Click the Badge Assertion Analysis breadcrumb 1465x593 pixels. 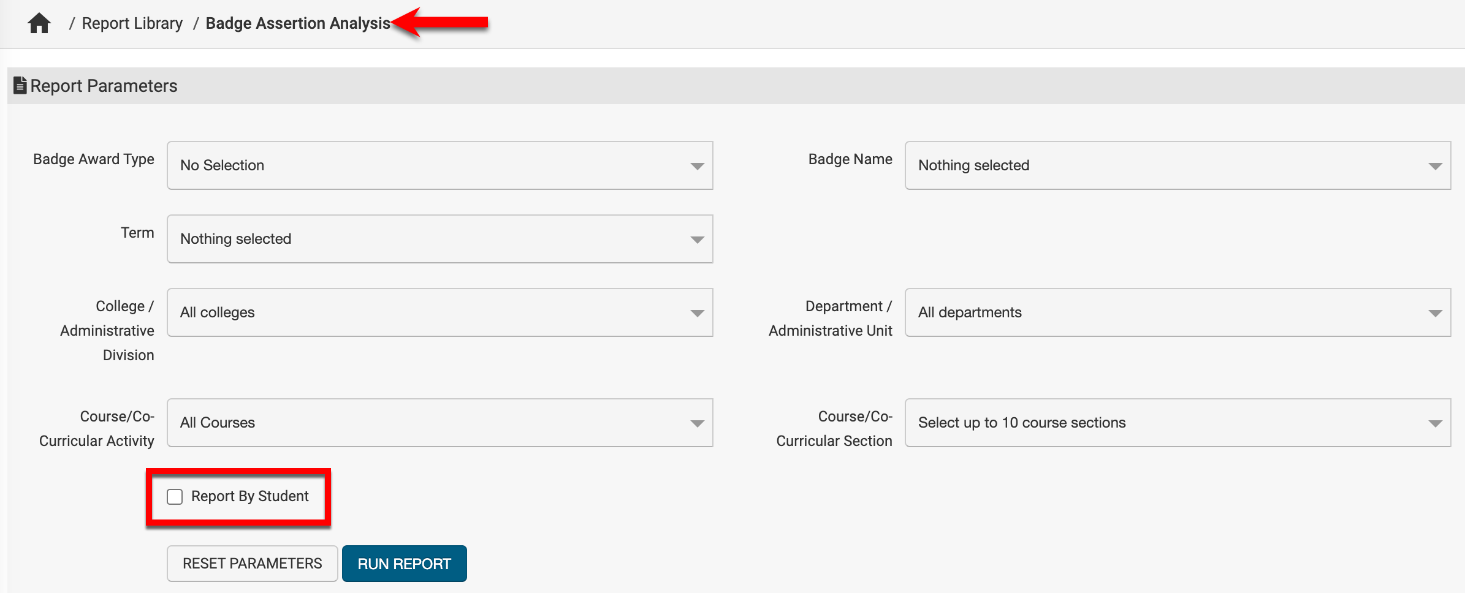click(298, 23)
